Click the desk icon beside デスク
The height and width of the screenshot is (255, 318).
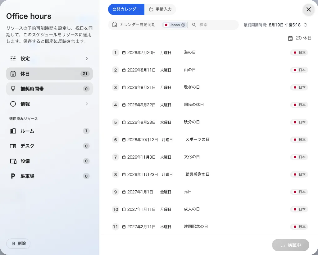click(13, 146)
